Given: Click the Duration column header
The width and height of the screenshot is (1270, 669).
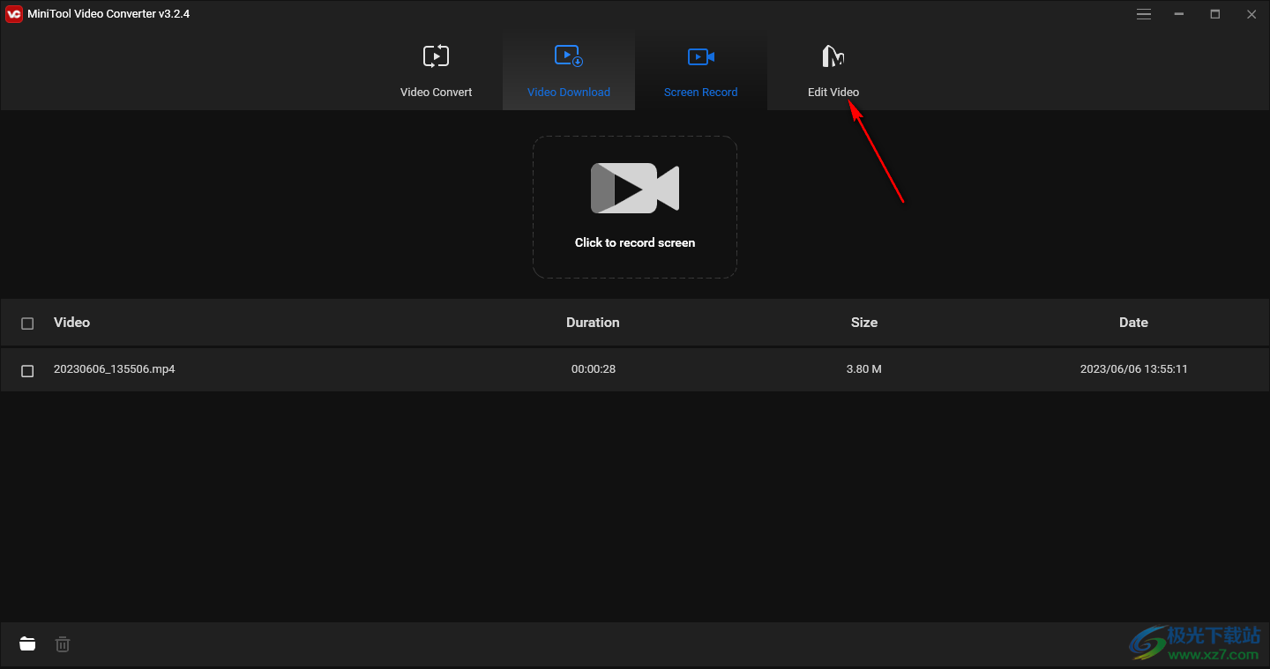Looking at the screenshot, I should [x=593, y=323].
